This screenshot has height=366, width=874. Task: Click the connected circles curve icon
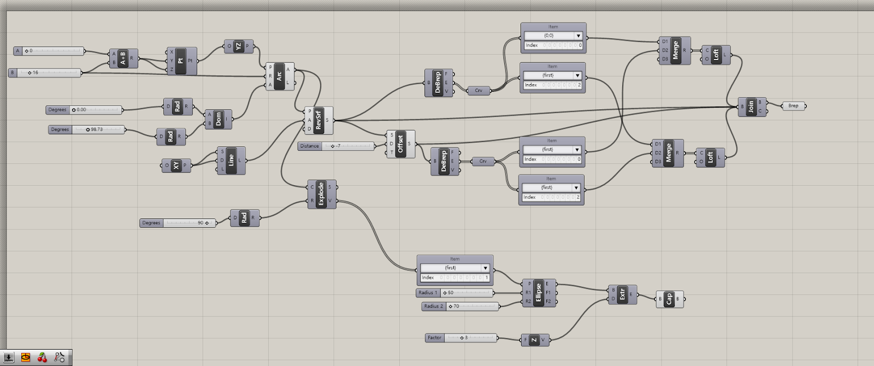coord(59,358)
